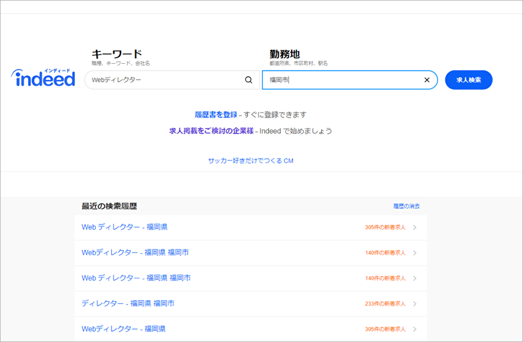Viewport: 523px width, 342px height.
Task: Open history entry ディレクター - 福岡県 福岡市
Action: (128, 303)
